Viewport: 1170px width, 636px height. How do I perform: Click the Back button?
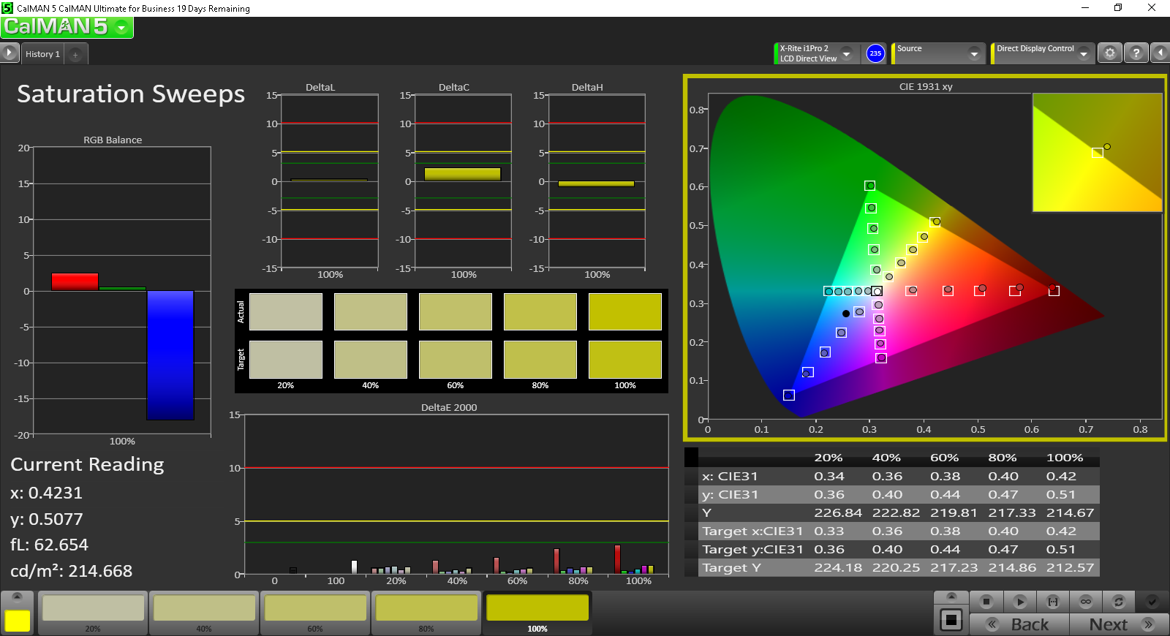(1019, 624)
